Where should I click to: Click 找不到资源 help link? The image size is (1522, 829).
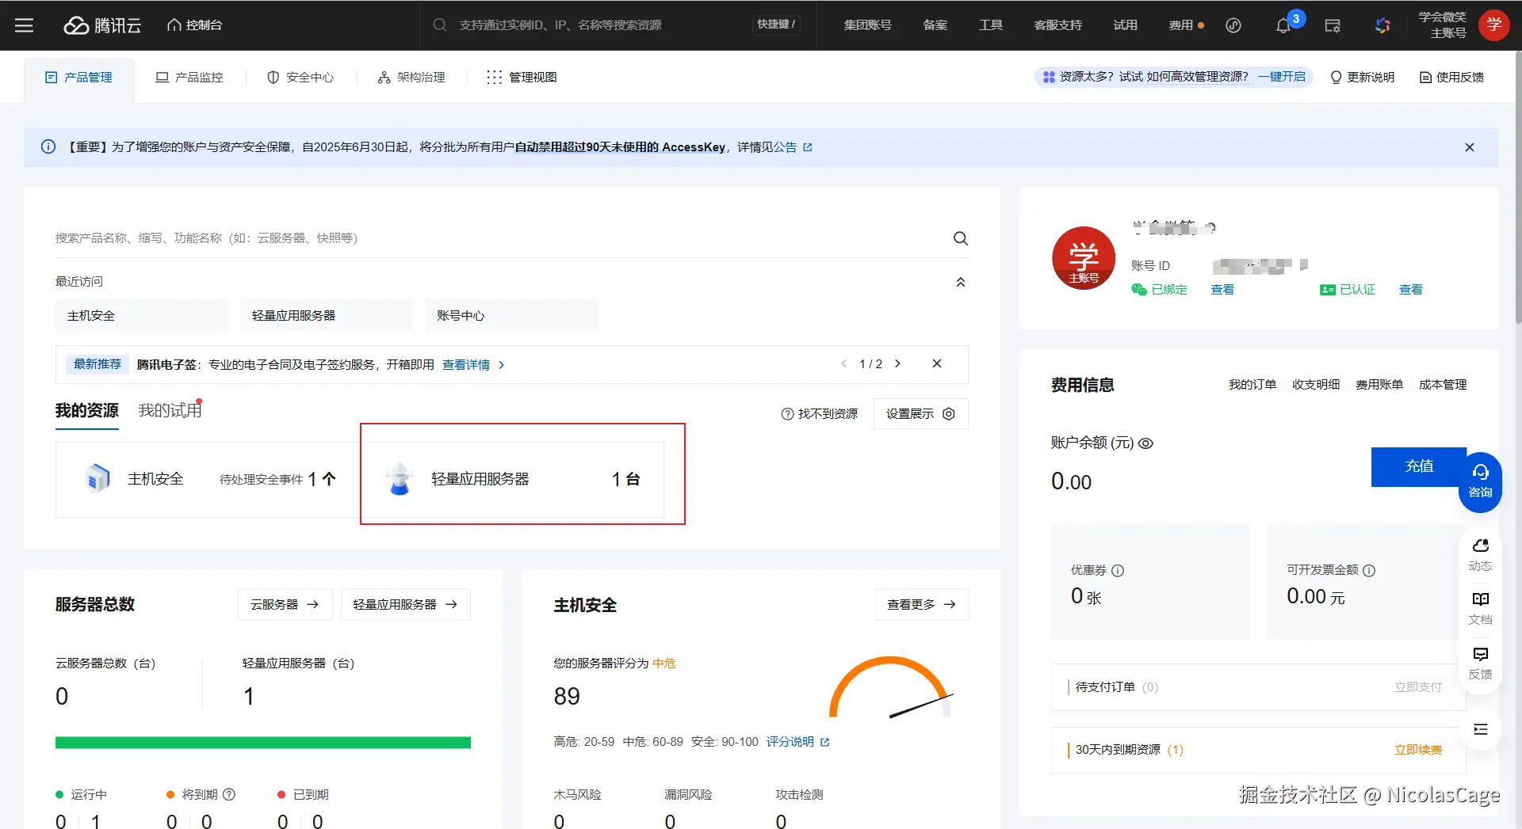click(x=820, y=414)
